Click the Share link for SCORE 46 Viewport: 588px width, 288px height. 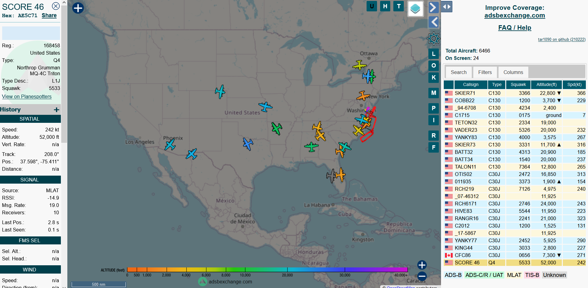pos(49,15)
